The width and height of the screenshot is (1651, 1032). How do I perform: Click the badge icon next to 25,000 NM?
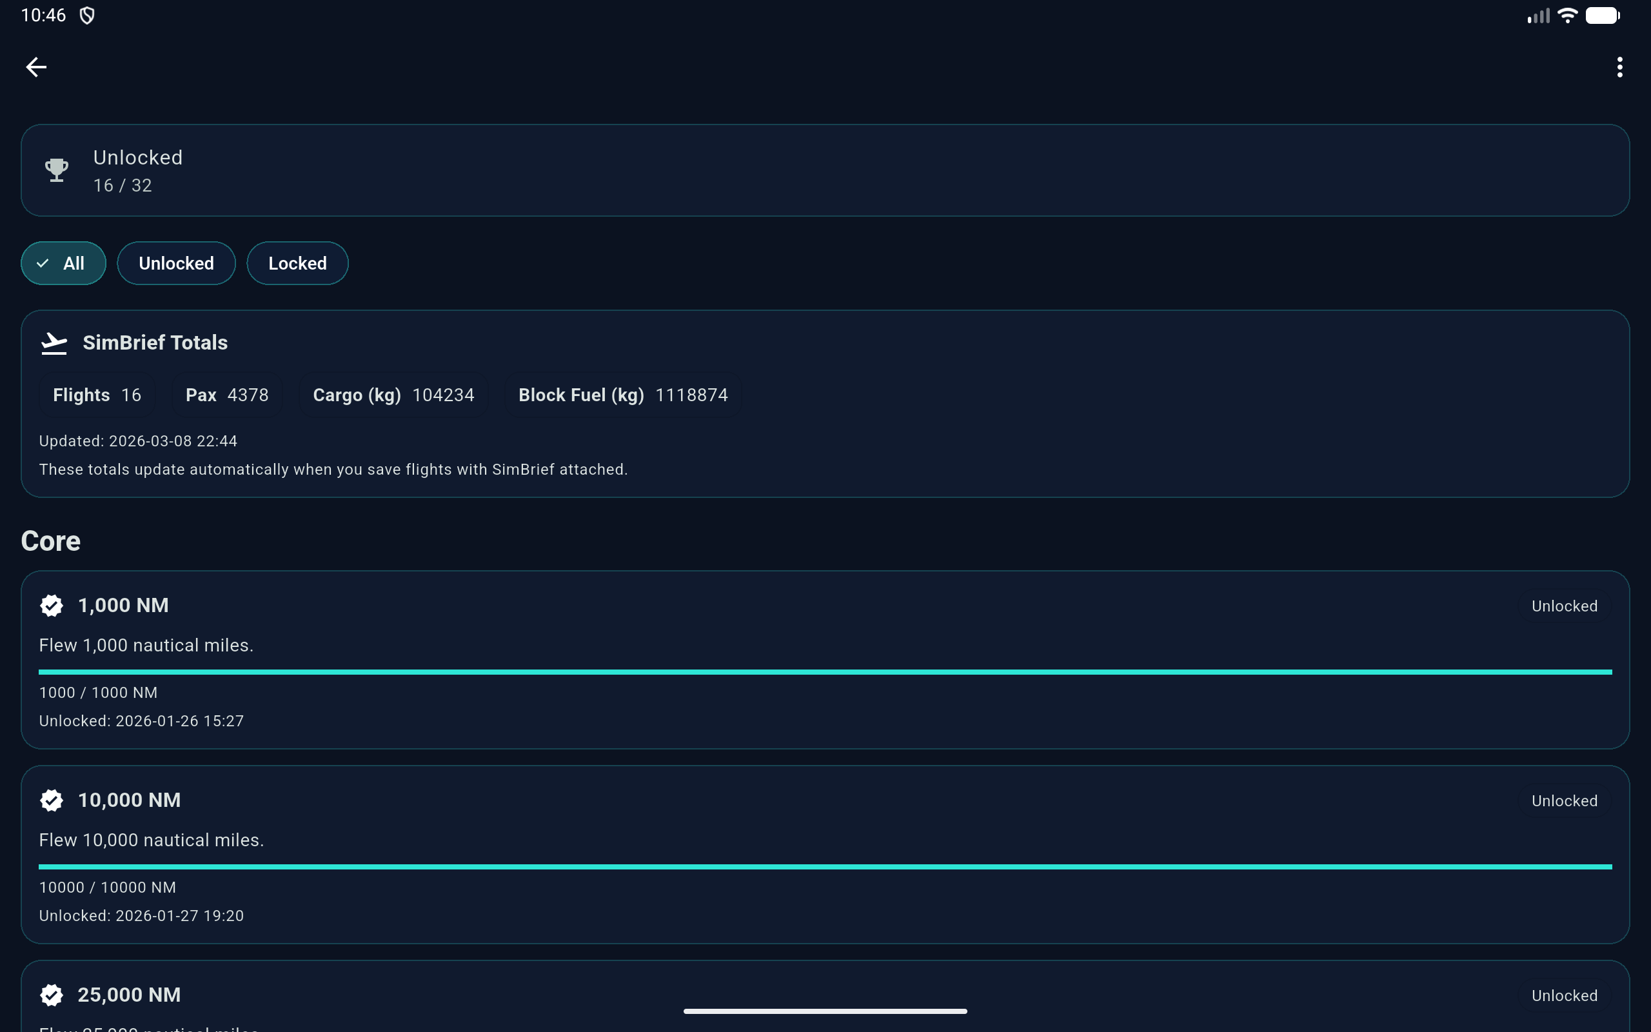(x=51, y=995)
